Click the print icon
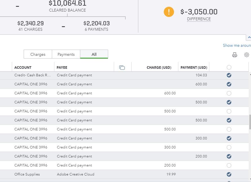Screen dimensions: 251x182 [x=234, y=55]
